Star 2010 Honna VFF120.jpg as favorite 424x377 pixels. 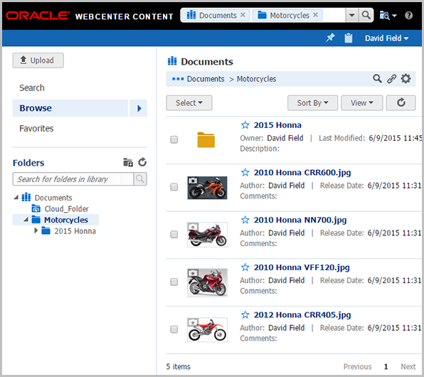click(x=245, y=267)
